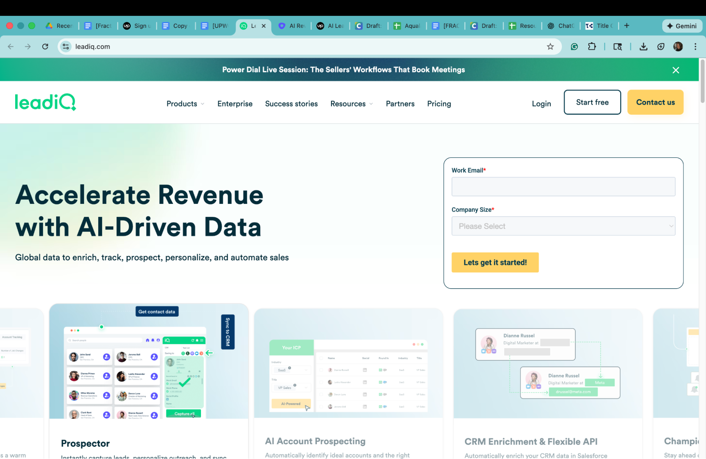The width and height of the screenshot is (706, 459).
Task: Switch to the Copy Google Docs tab
Action: pyautogui.click(x=176, y=26)
